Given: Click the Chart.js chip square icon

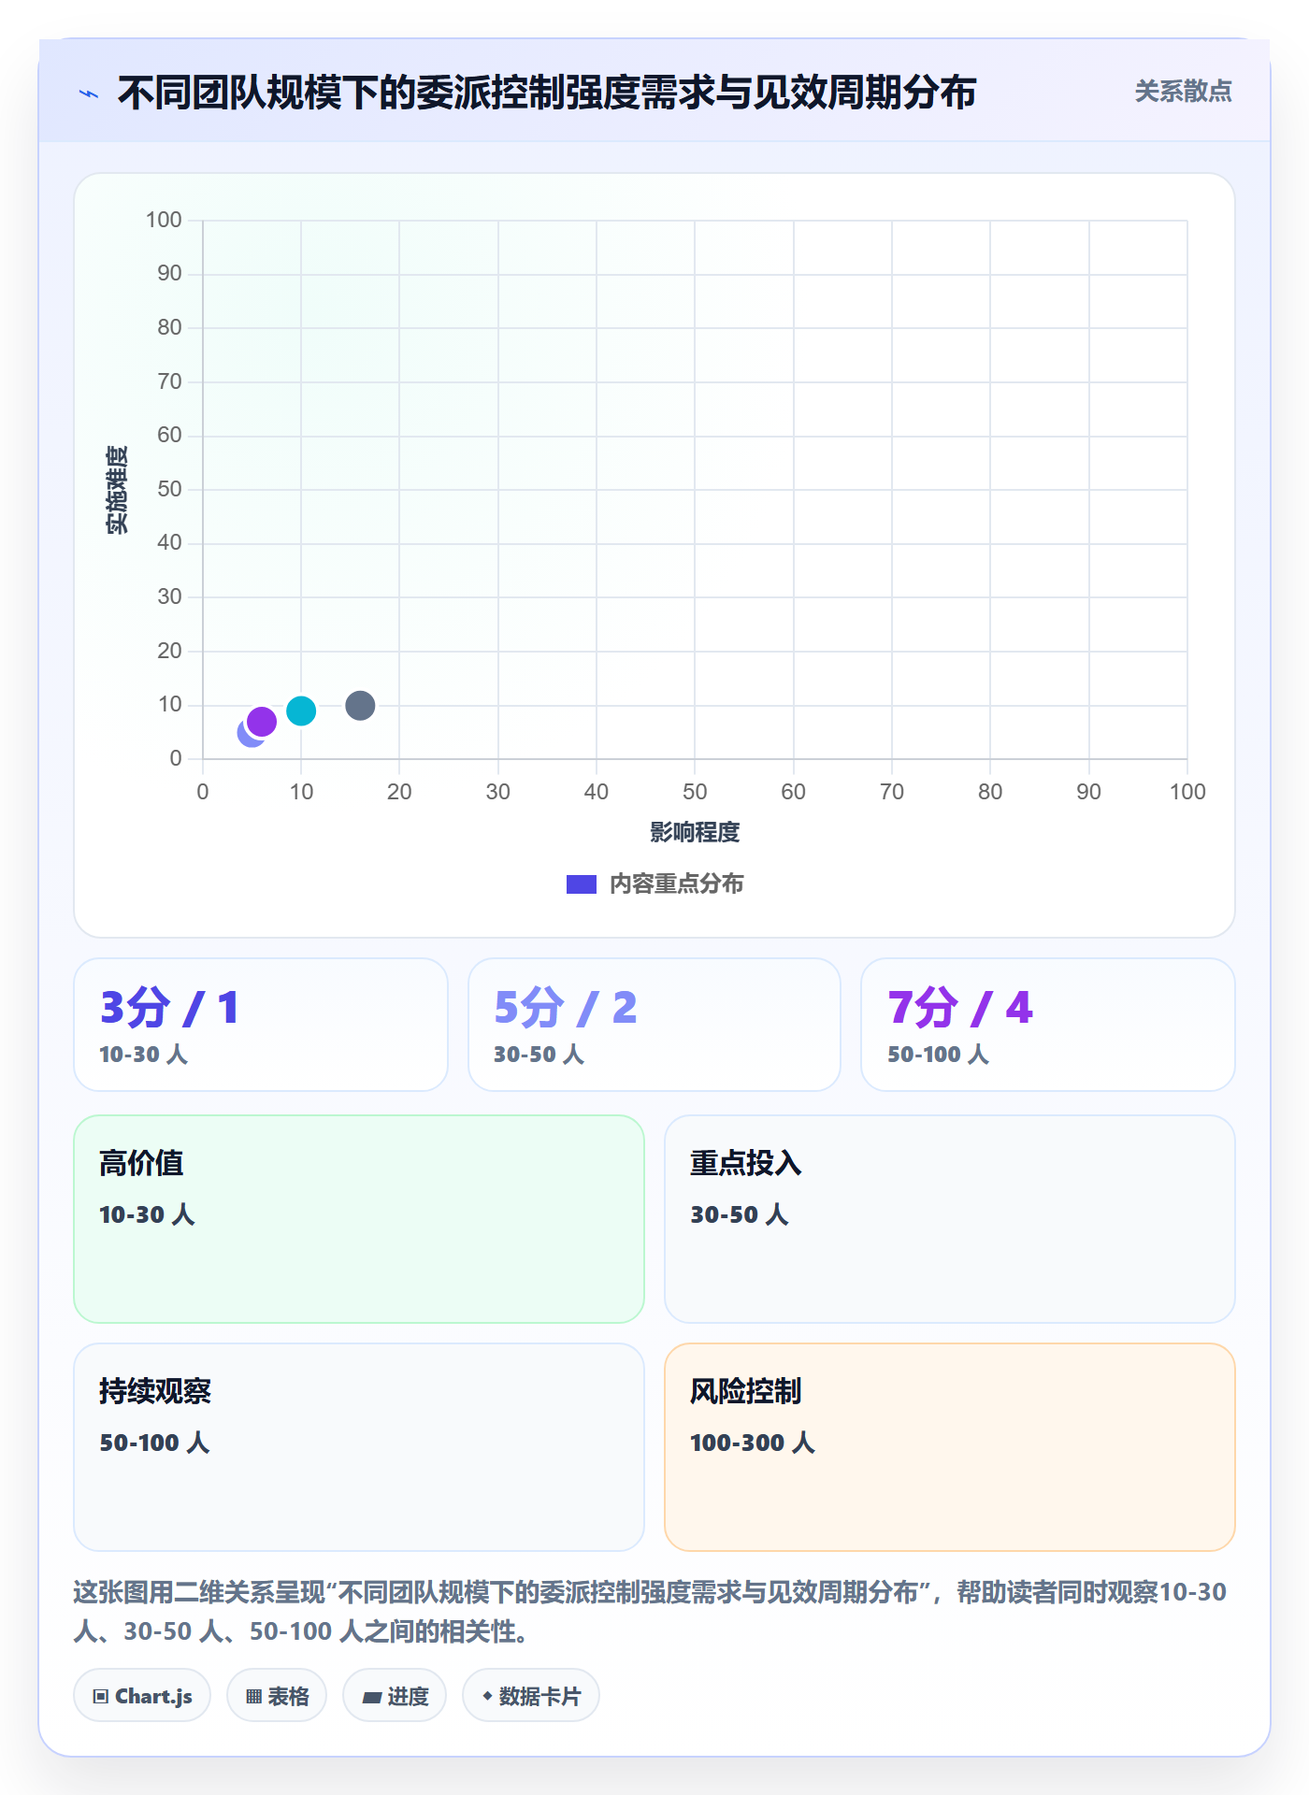Looking at the screenshot, I should [x=101, y=1697].
